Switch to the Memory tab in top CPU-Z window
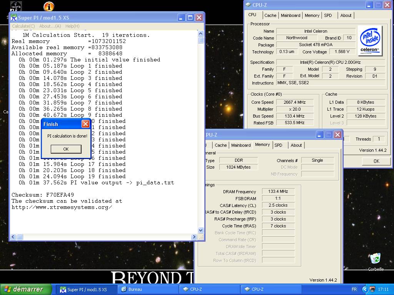 pyautogui.click(x=312, y=15)
